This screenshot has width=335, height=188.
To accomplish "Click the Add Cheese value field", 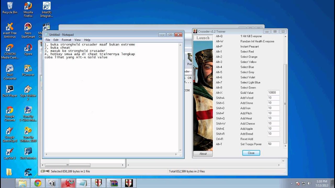I will (x=273, y=123).
